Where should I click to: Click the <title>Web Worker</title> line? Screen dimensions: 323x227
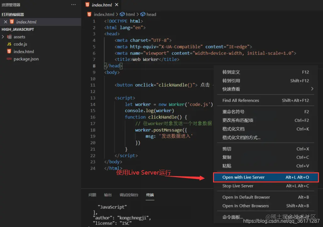(147, 59)
